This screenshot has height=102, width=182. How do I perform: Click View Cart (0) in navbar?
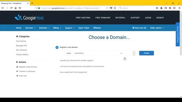139,28
